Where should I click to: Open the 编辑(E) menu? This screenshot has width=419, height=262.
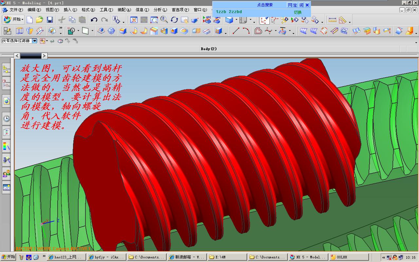(34, 10)
